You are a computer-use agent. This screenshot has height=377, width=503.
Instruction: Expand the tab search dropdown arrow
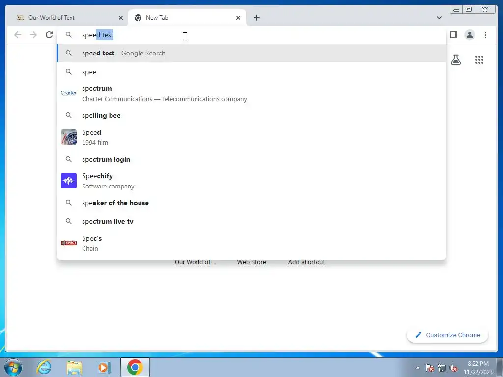[439, 18]
